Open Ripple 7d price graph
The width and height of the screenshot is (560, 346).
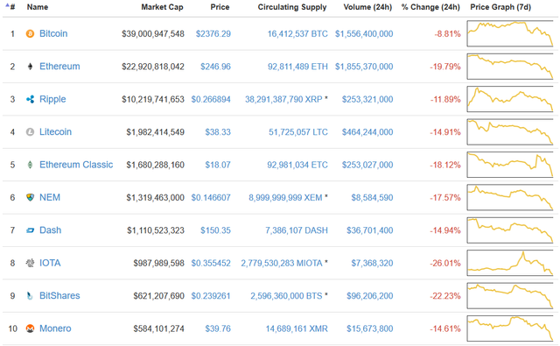tap(510, 99)
